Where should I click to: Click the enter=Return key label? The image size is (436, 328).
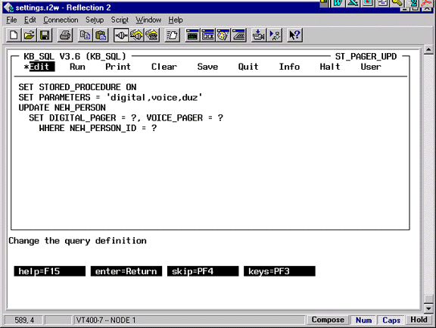tap(126, 271)
